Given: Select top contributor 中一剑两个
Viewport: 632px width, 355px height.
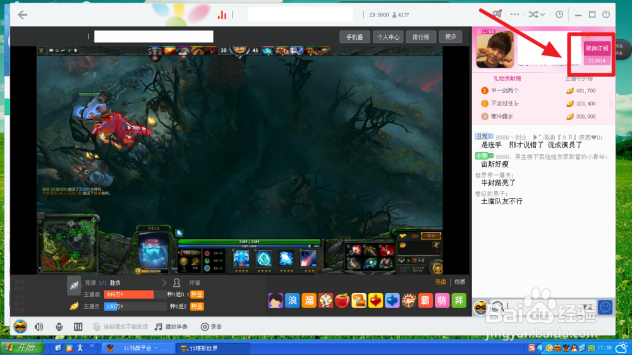Looking at the screenshot, I should (504, 91).
